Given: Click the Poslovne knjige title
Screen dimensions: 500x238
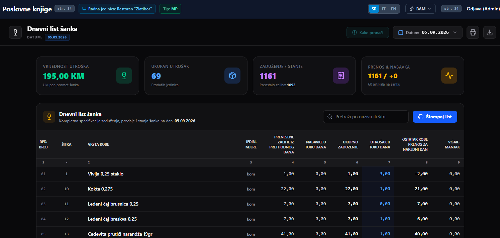Looking at the screenshot, I should pyautogui.click(x=27, y=9).
